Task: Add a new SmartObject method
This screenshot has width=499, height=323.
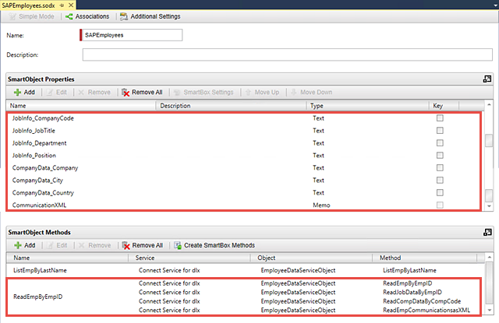Action: [23, 245]
